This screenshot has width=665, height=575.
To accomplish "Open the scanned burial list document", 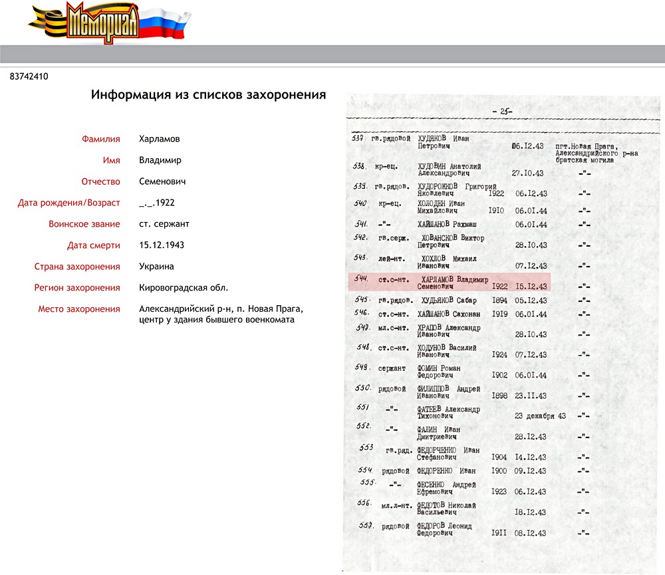I will 501,333.
